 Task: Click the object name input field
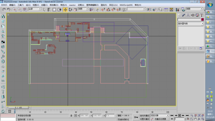click(189, 19)
